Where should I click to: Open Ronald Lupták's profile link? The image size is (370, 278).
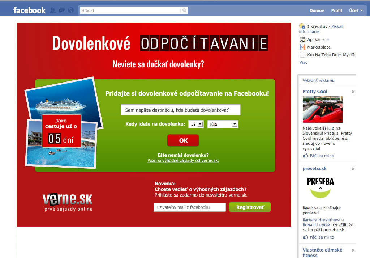tap(316, 225)
